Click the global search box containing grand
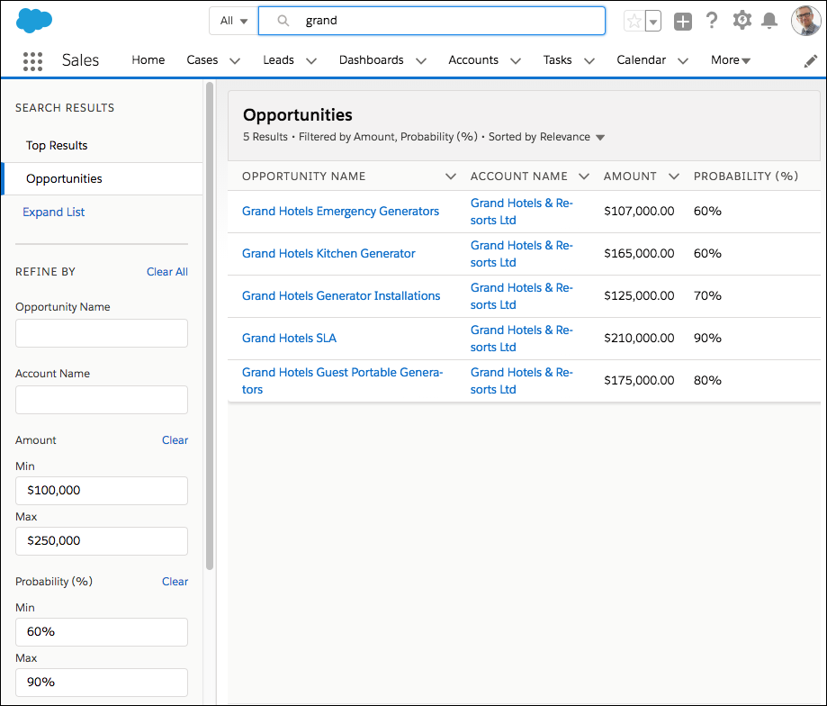Image resolution: width=827 pixels, height=706 pixels. click(431, 21)
